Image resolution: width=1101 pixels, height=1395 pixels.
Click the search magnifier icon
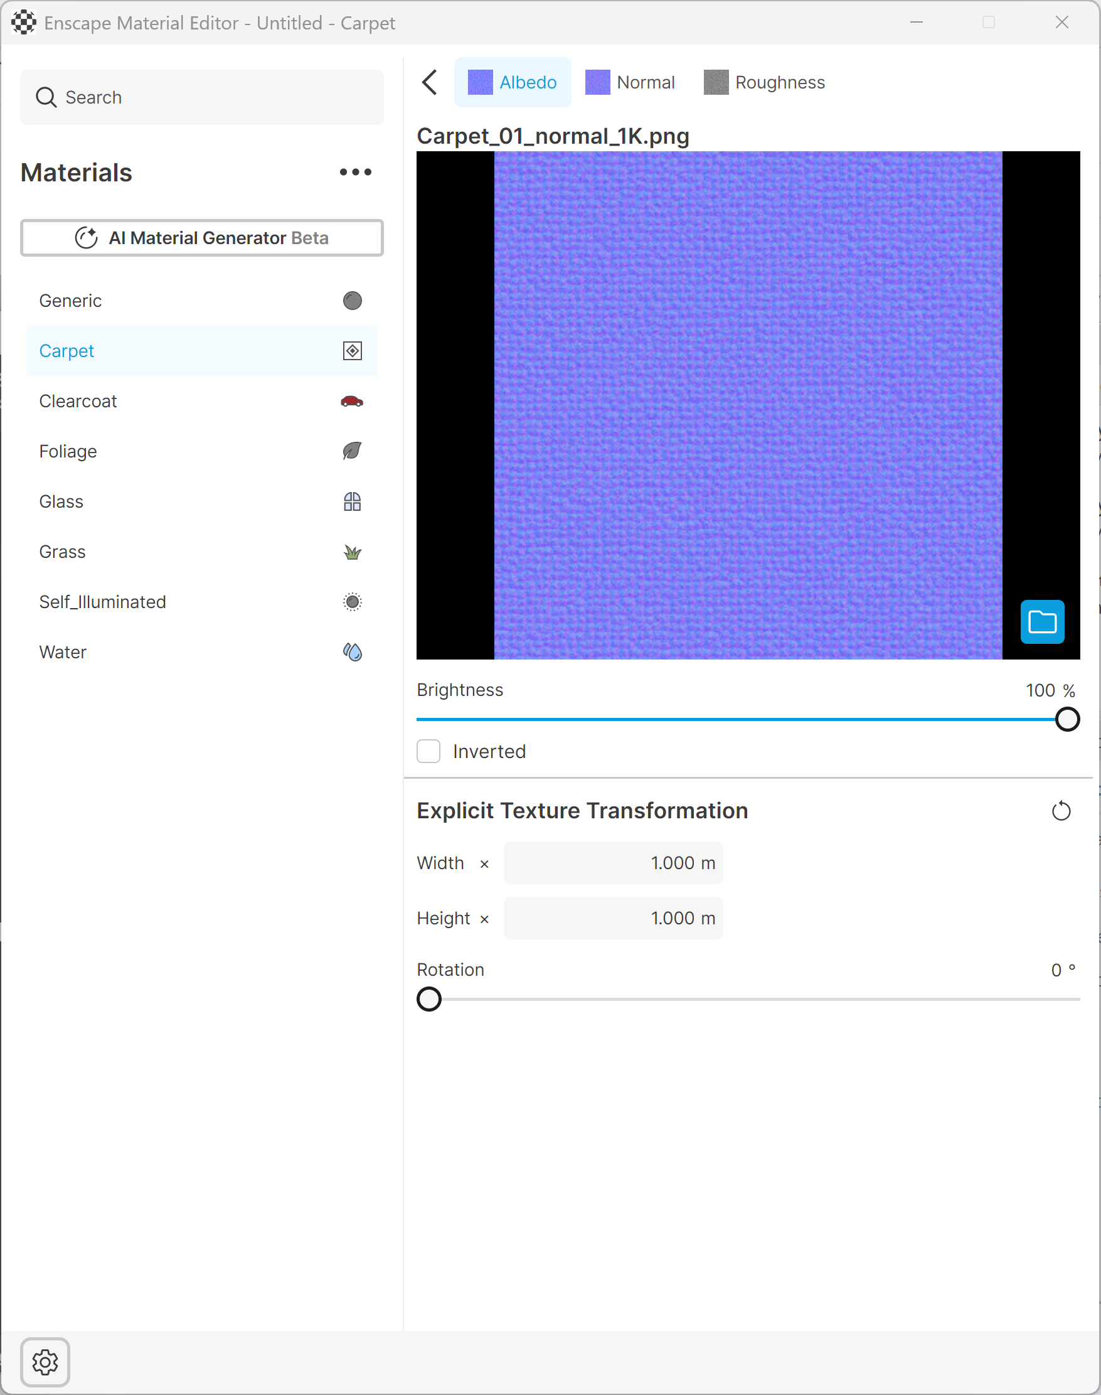tap(46, 97)
